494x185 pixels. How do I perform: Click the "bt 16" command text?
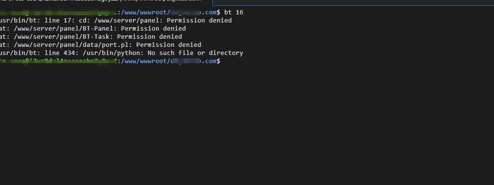233,12
